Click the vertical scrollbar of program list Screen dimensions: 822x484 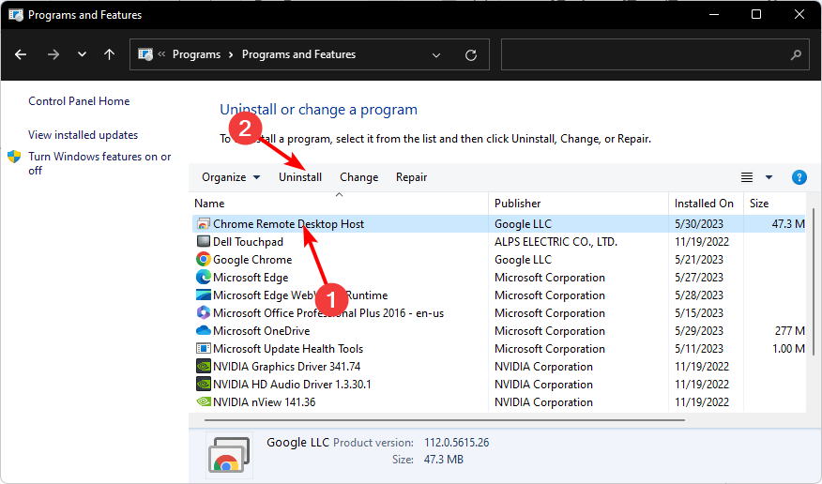814,281
